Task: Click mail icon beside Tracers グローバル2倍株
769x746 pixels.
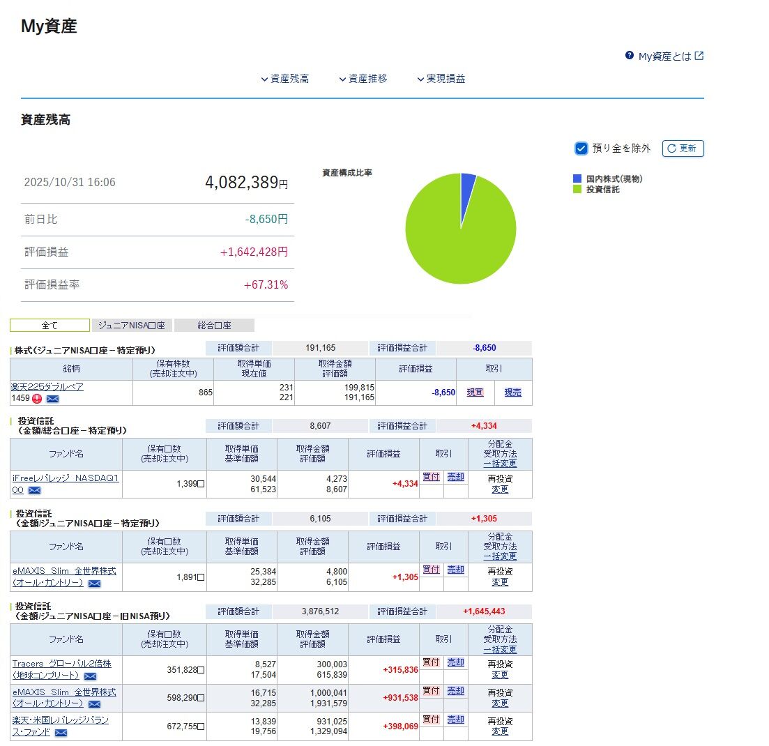Action: click(90, 676)
